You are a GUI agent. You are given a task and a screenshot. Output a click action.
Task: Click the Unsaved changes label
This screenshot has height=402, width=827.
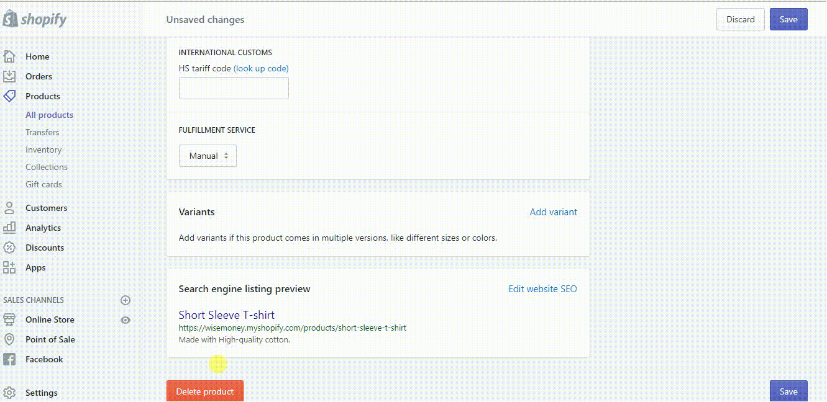[x=205, y=20]
